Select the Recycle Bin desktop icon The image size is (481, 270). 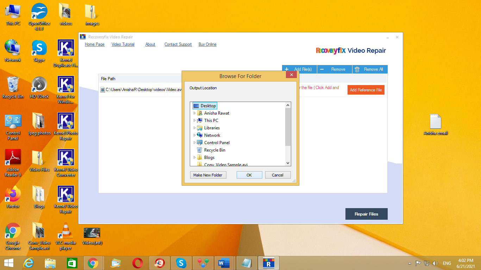tap(13, 88)
